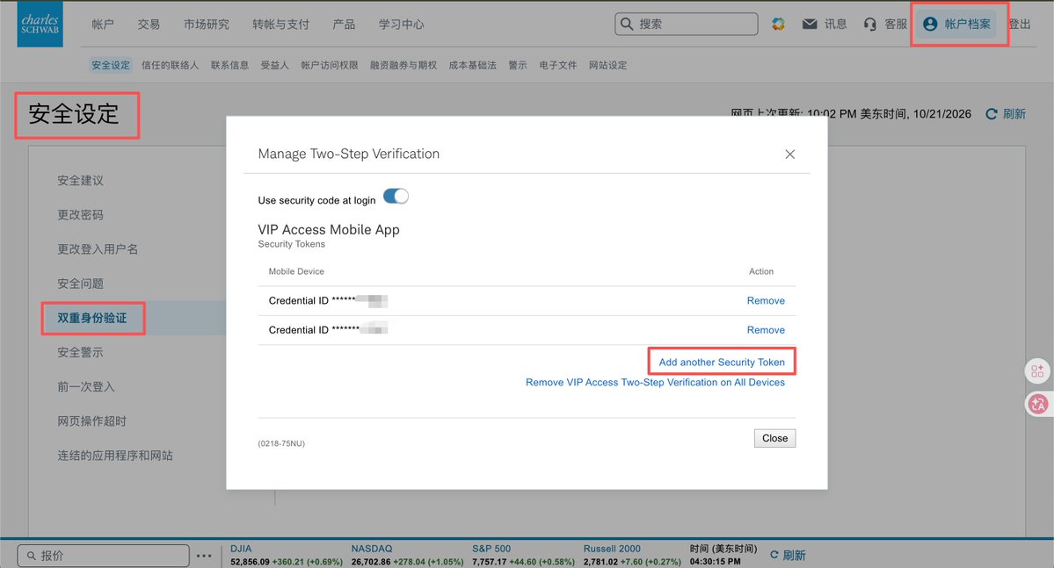Image resolution: width=1054 pixels, height=568 pixels.
Task: Open the 产品 menu
Action: [x=344, y=25]
